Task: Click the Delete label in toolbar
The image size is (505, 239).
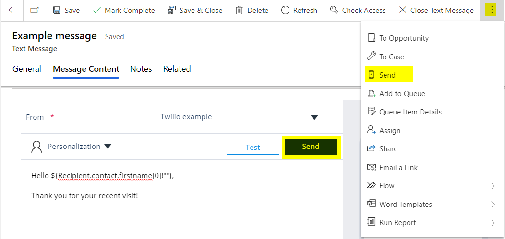Action: pyautogui.click(x=258, y=10)
